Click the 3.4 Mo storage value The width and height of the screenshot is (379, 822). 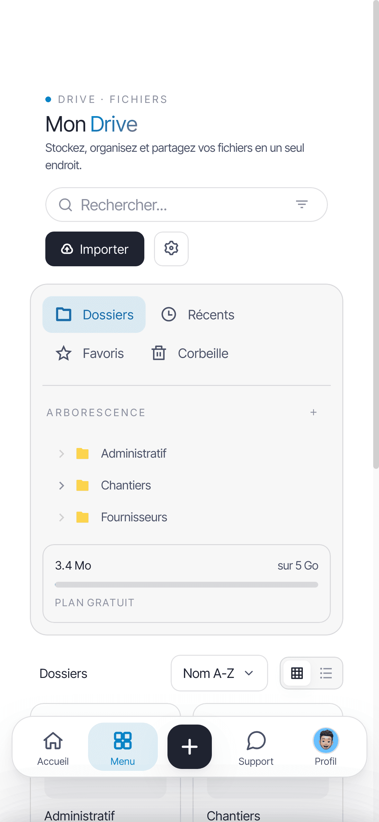coord(73,565)
